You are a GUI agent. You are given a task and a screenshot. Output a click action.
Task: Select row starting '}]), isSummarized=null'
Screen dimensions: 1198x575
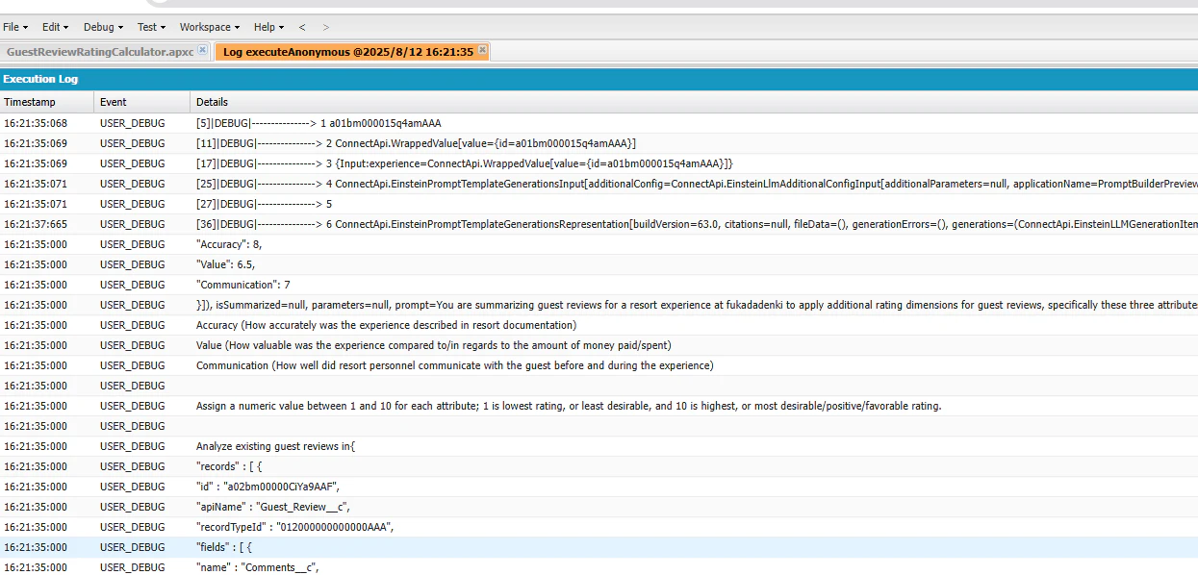click(x=599, y=305)
